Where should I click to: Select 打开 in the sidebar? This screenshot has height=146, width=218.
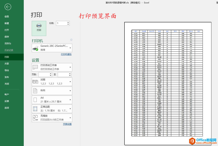coord(12,30)
